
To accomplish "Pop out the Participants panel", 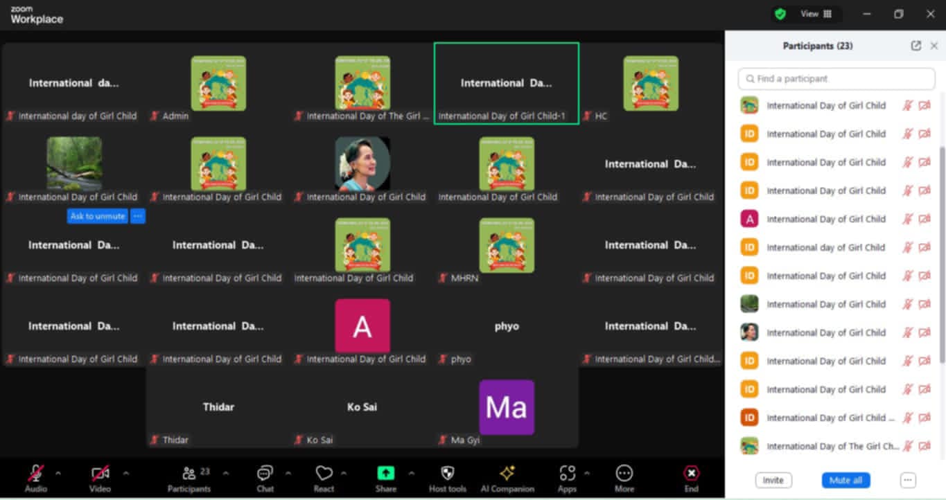I will click(x=916, y=46).
